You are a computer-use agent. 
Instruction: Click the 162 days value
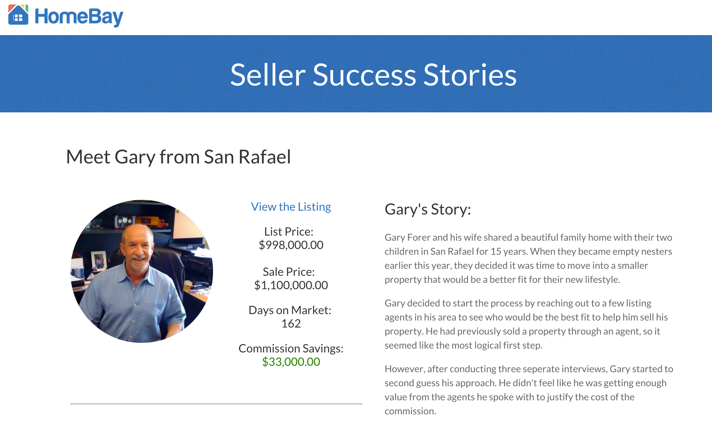point(291,323)
